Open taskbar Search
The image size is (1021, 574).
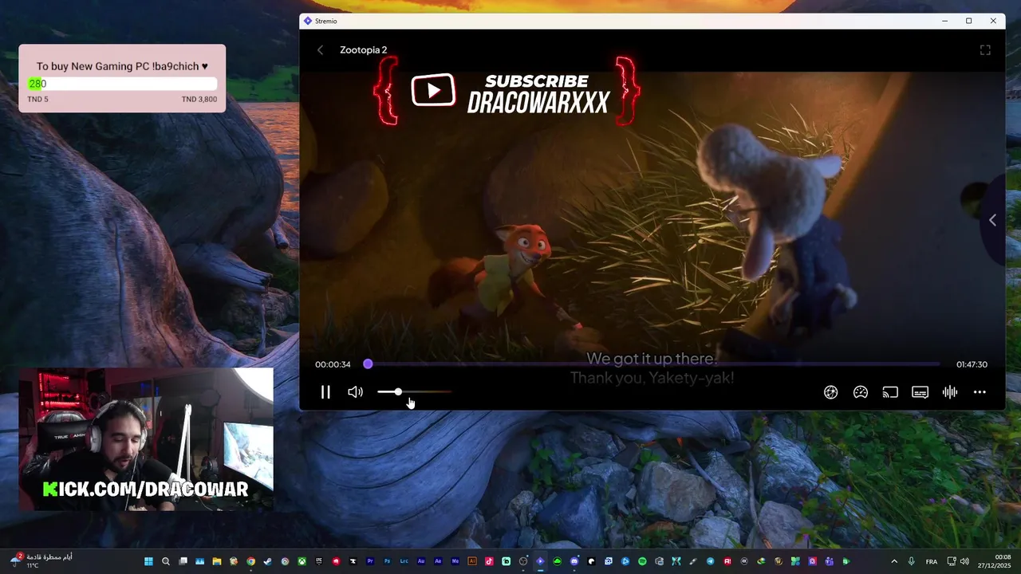(x=166, y=561)
